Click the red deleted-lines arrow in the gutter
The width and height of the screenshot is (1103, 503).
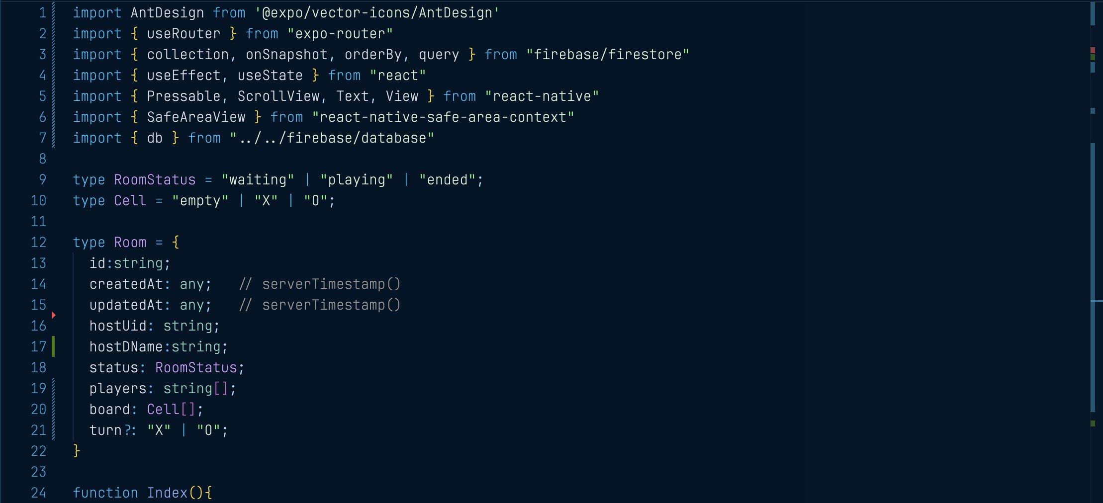53,315
